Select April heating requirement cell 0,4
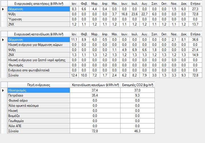 click(105, 9)
